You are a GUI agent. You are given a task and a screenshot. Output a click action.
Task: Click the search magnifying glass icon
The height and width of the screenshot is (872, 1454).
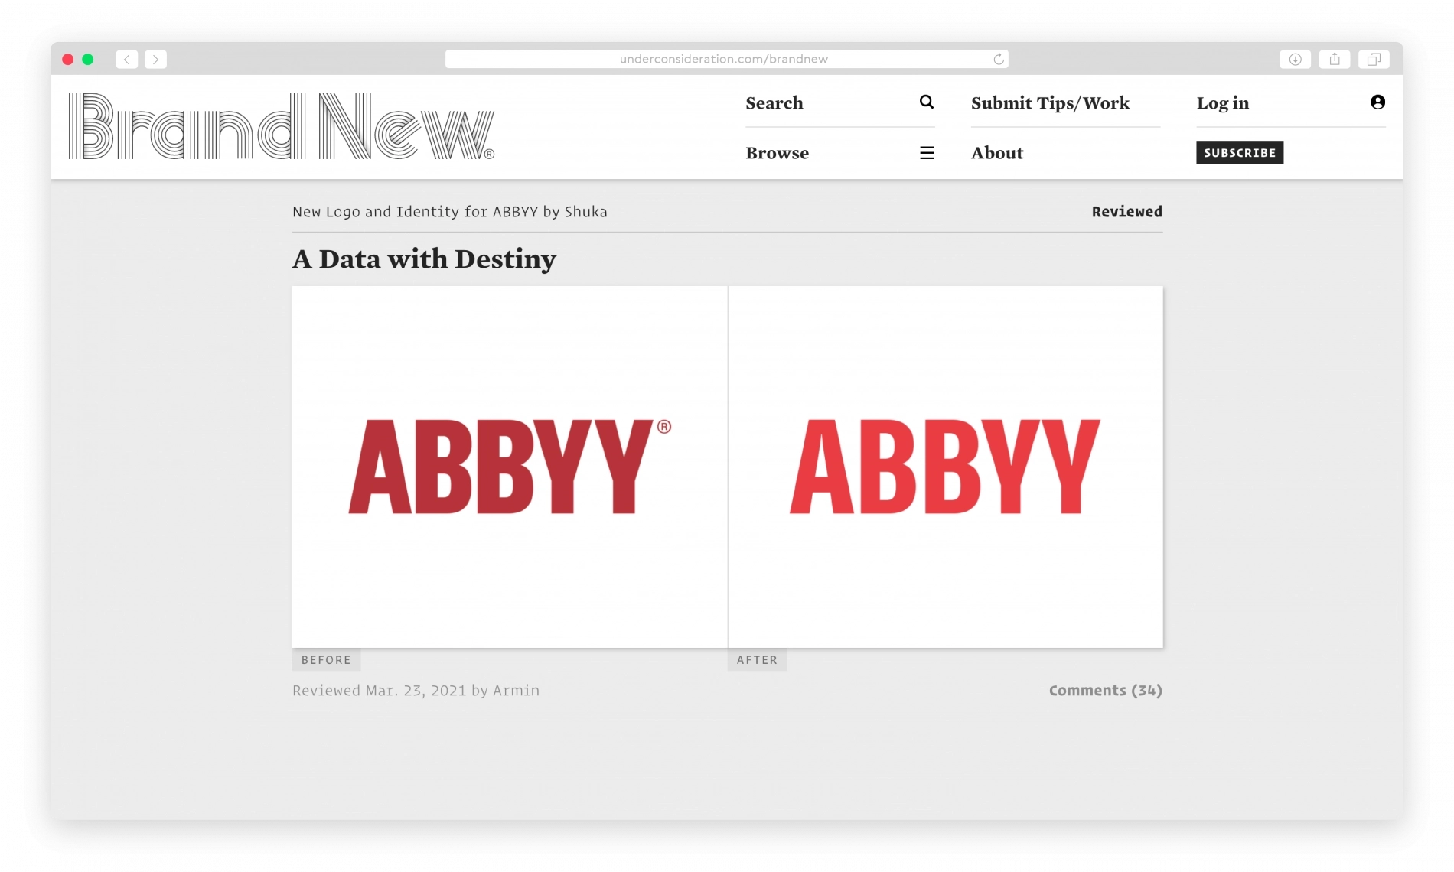[x=926, y=102]
